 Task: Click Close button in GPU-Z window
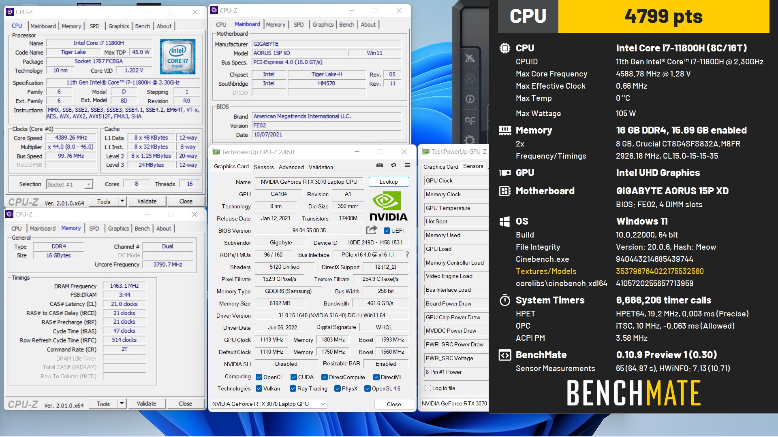[394, 404]
